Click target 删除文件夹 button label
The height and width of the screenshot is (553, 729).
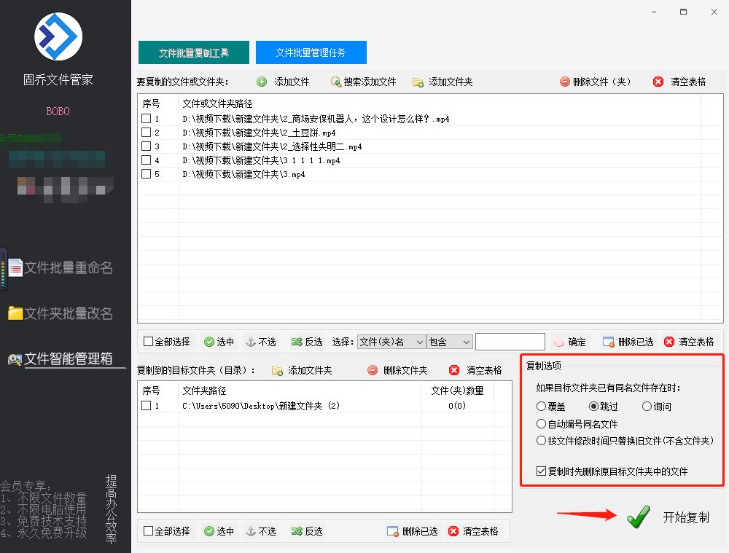405,370
